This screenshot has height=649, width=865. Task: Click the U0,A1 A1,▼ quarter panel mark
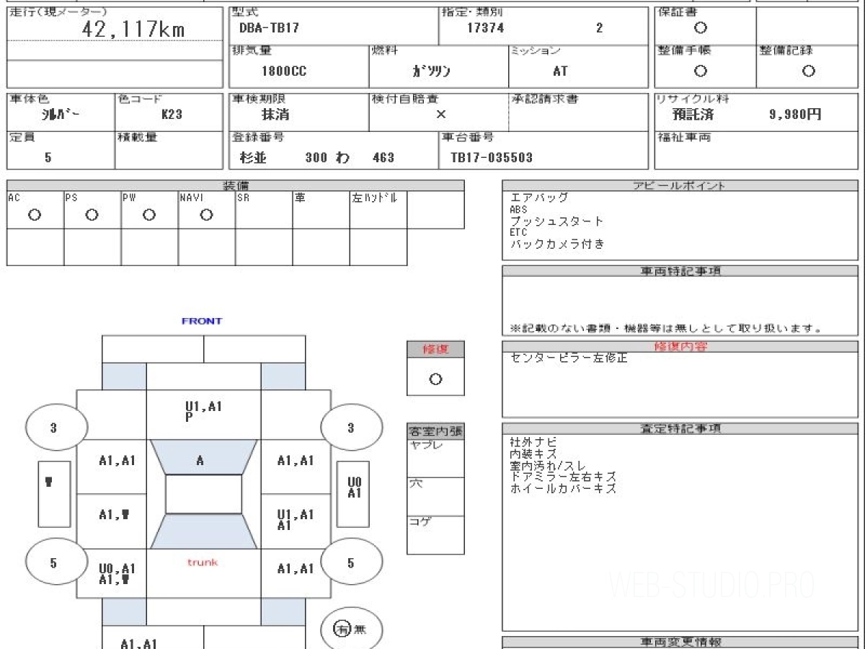tap(117, 574)
